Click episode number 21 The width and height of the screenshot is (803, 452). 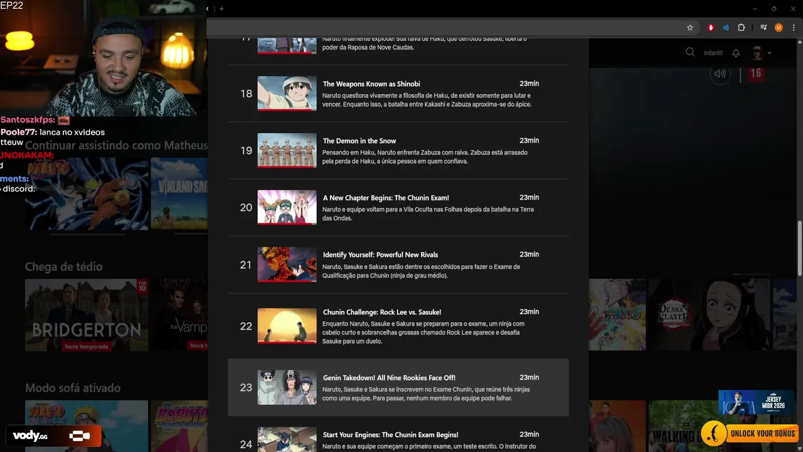coord(246,265)
